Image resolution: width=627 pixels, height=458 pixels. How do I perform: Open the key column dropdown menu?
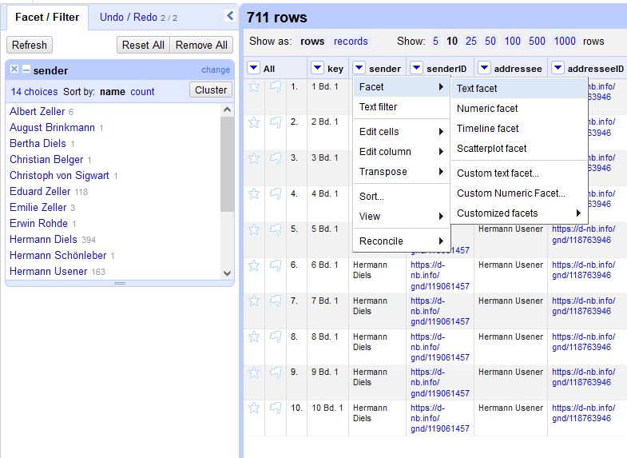coord(317,68)
